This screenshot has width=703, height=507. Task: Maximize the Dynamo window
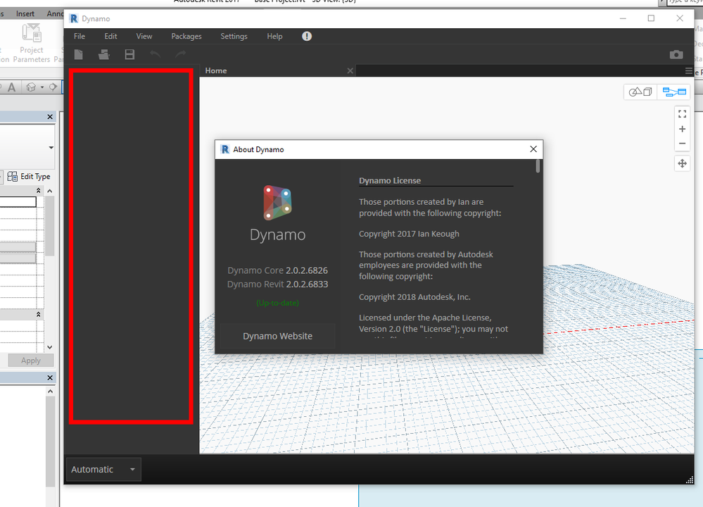[651, 18]
